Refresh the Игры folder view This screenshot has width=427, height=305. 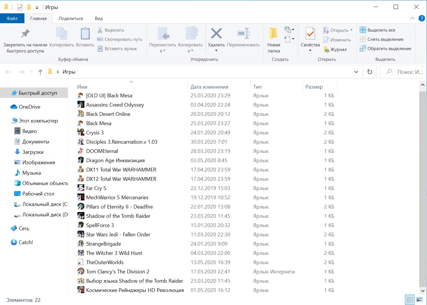pyautogui.click(x=370, y=72)
